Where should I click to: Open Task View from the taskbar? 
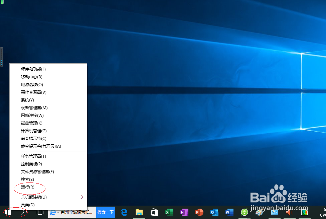tap(40, 212)
